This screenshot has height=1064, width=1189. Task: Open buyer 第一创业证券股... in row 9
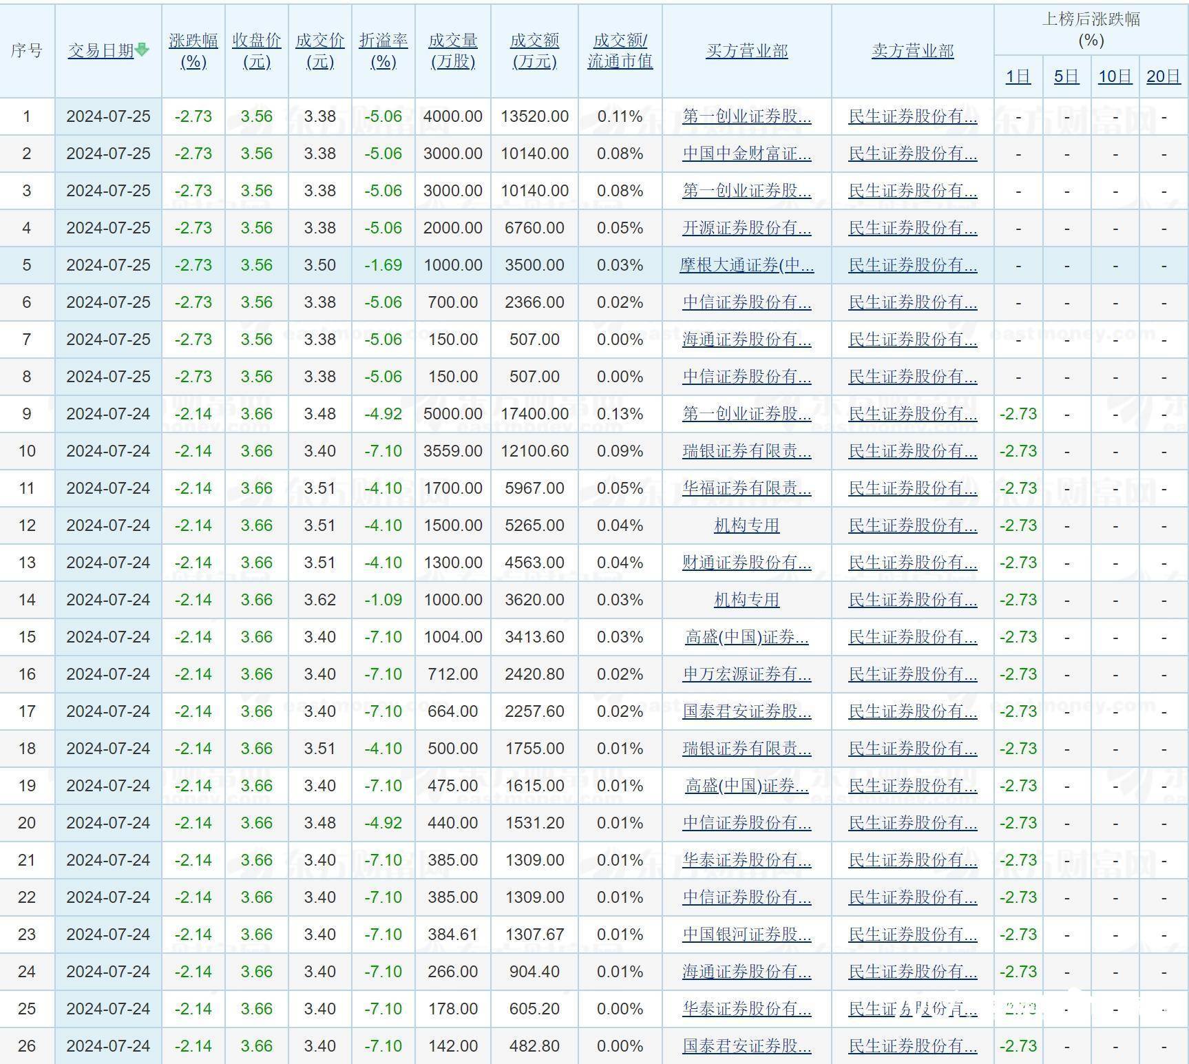point(747,414)
